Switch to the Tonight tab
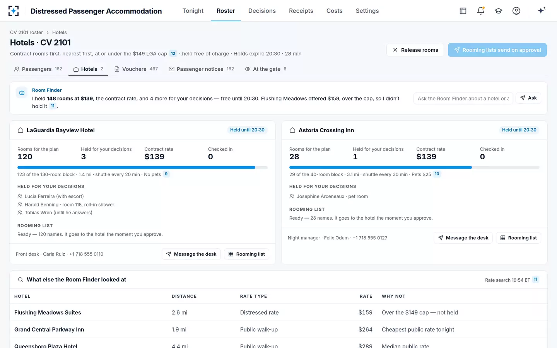This screenshot has height=348, width=557. click(x=193, y=11)
